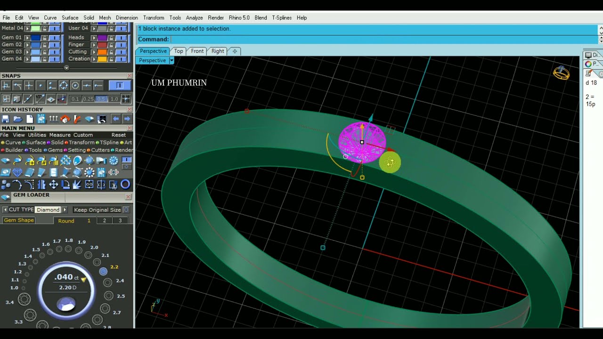Click into the Command input field
This screenshot has height=339, width=603.
point(383,39)
